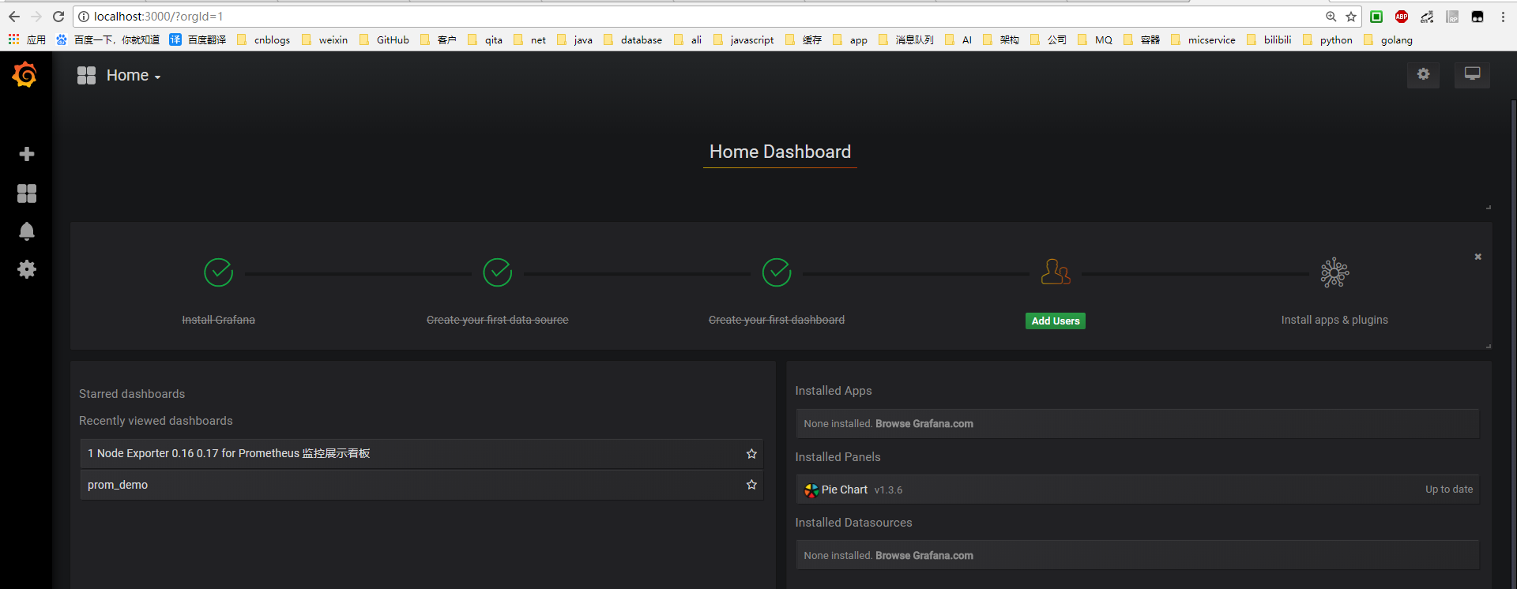Click the green square extension icon

pyautogui.click(x=1376, y=17)
